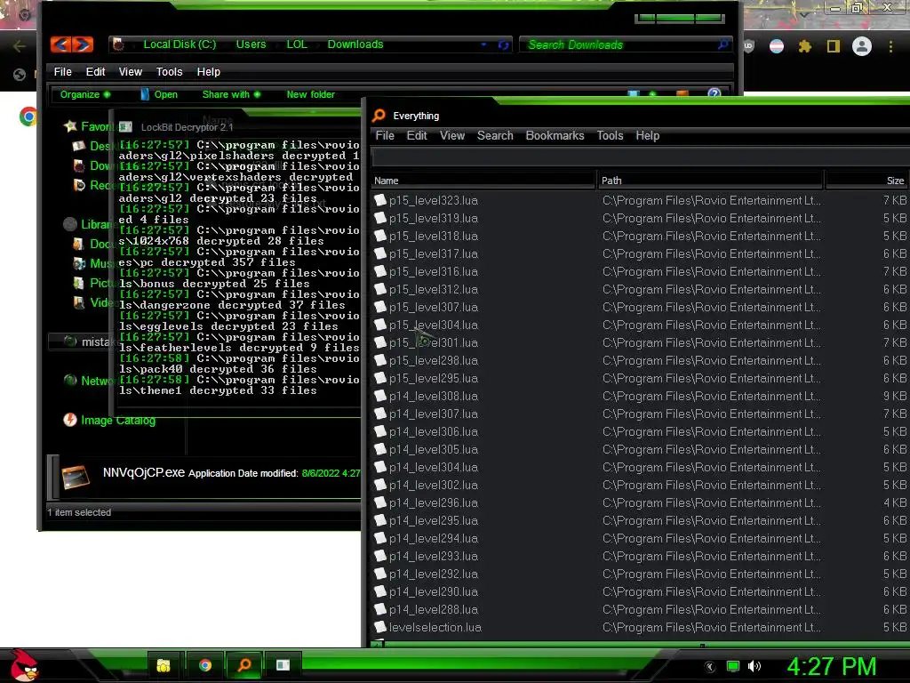The width and height of the screenshot is (910, 683).
Task: Open Explorer Tools menu
Action: point(169,71)
